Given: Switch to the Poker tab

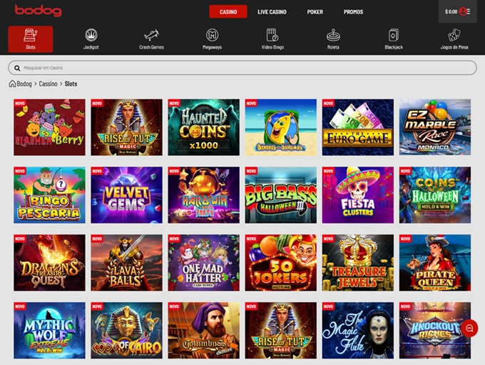Looking at the screenshot, I should pyautogui.click(x=315, y=12).
